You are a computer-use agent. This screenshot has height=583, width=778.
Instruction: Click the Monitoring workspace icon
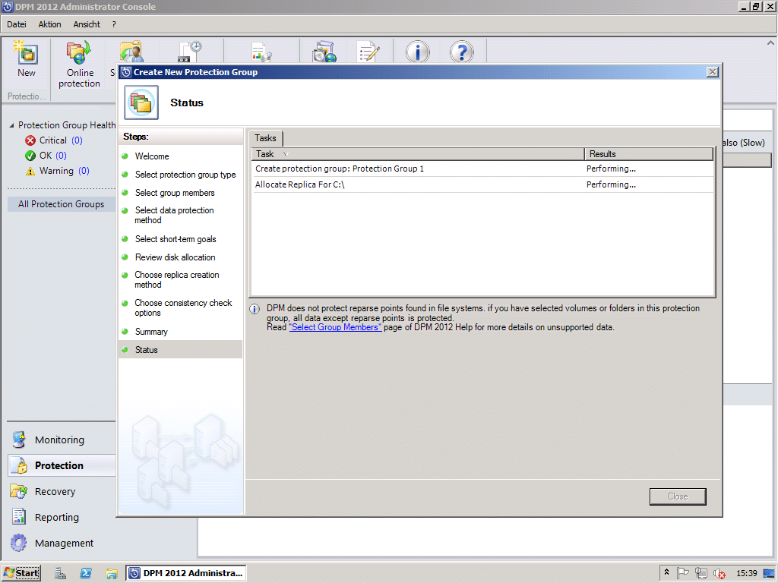(19, 440)
